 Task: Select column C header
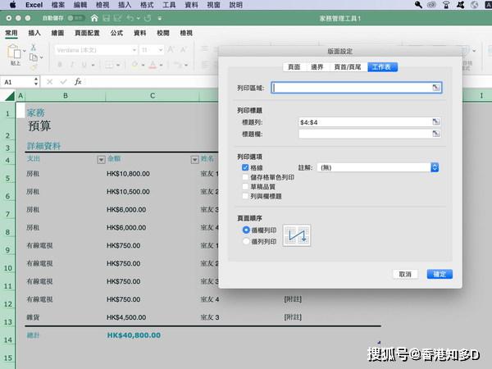(153, 96)
